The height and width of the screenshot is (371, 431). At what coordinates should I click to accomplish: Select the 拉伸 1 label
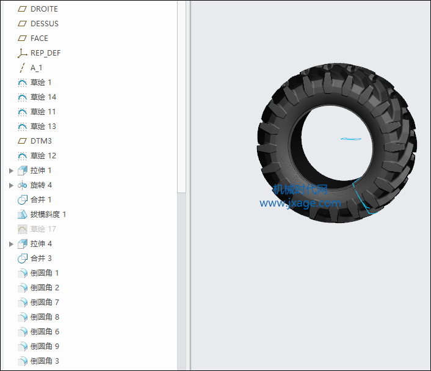click(x=41, y=171)
